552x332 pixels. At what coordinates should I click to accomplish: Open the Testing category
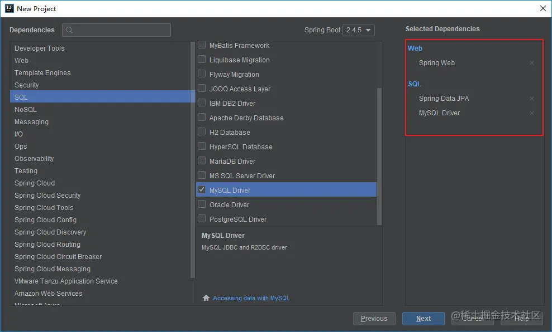[x=101, y=171]
